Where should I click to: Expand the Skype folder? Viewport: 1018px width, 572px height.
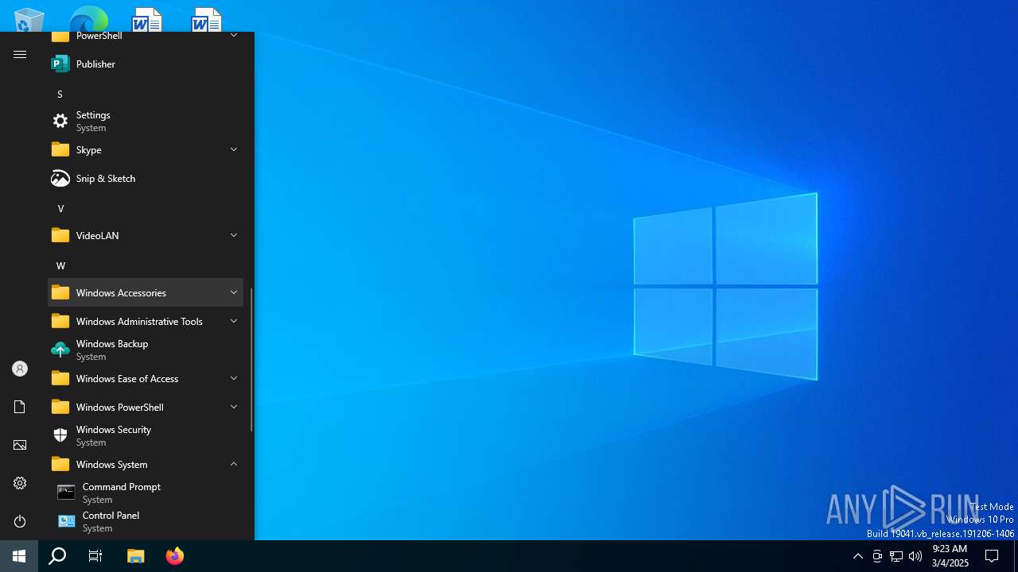(x=146, y=149)
